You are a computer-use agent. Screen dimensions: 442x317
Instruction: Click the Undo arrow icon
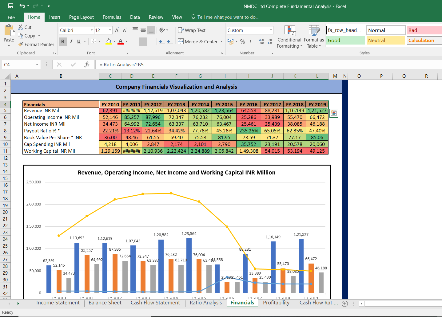[x=22, y=6]
